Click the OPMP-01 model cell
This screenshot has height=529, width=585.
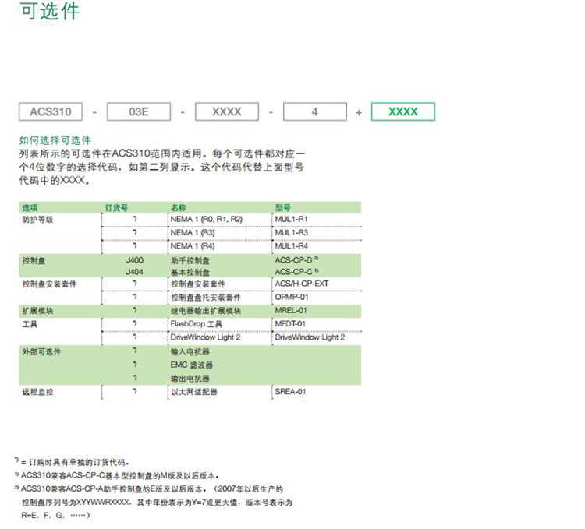tap(292, 297)
